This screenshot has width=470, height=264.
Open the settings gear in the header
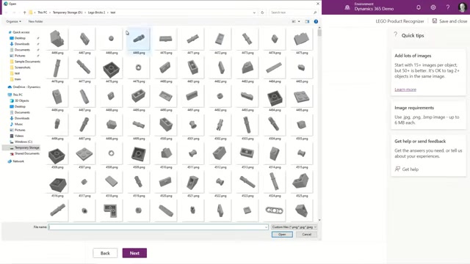tap(433, 7)
